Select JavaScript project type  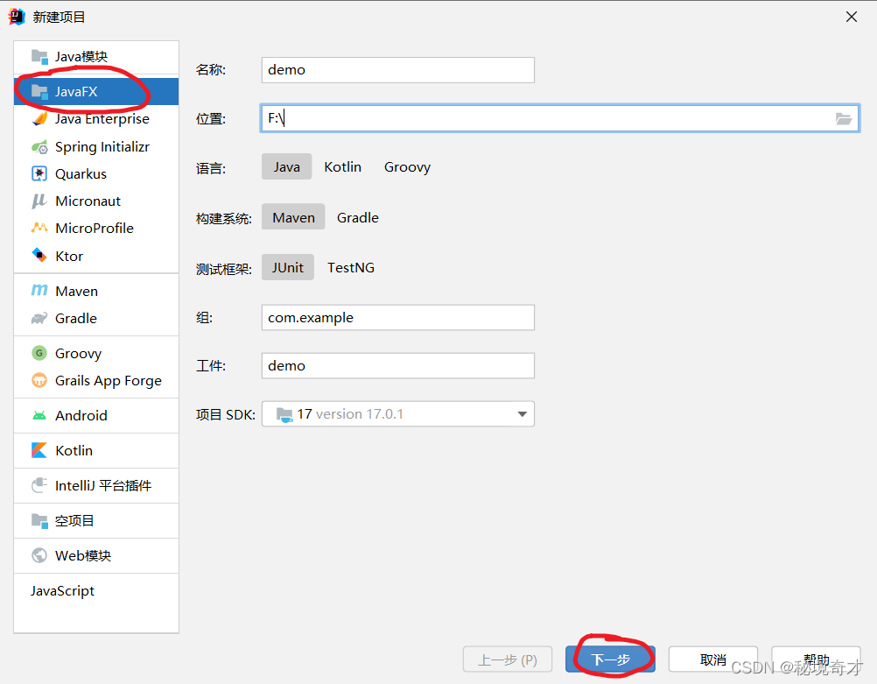coord(96,590)
